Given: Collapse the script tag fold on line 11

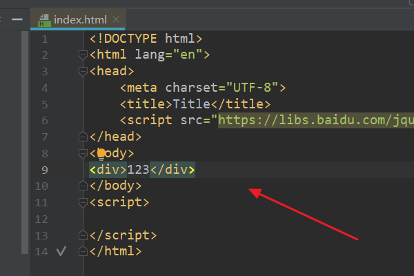Looking at the screenshot, I should 83,203.
